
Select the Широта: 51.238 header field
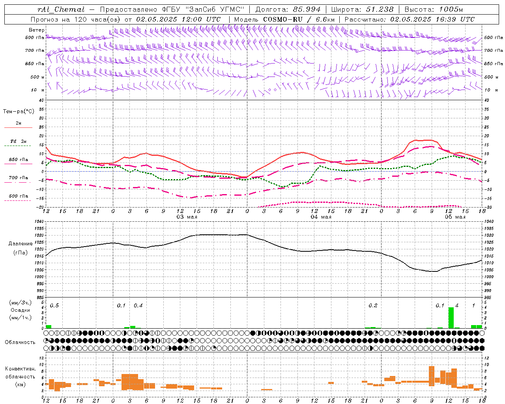[362, 9]
